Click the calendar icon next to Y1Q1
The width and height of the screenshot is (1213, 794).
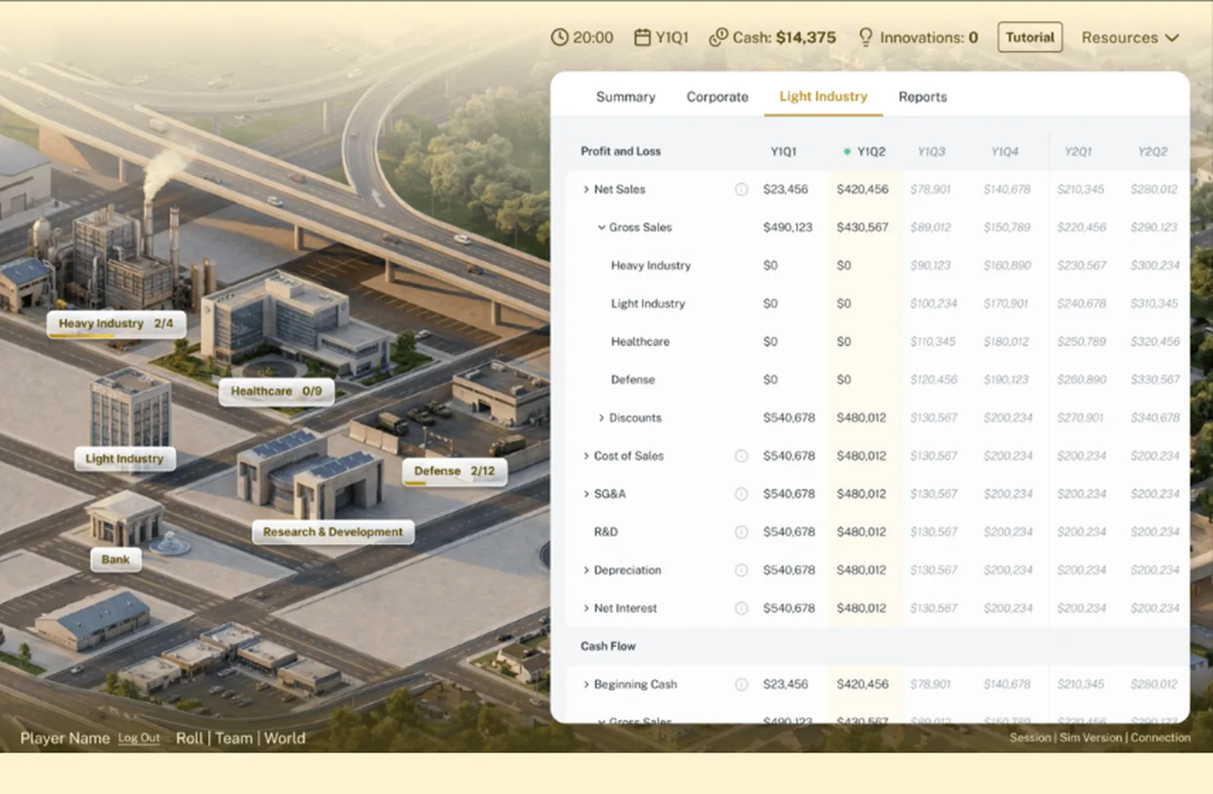coord(642,37)
